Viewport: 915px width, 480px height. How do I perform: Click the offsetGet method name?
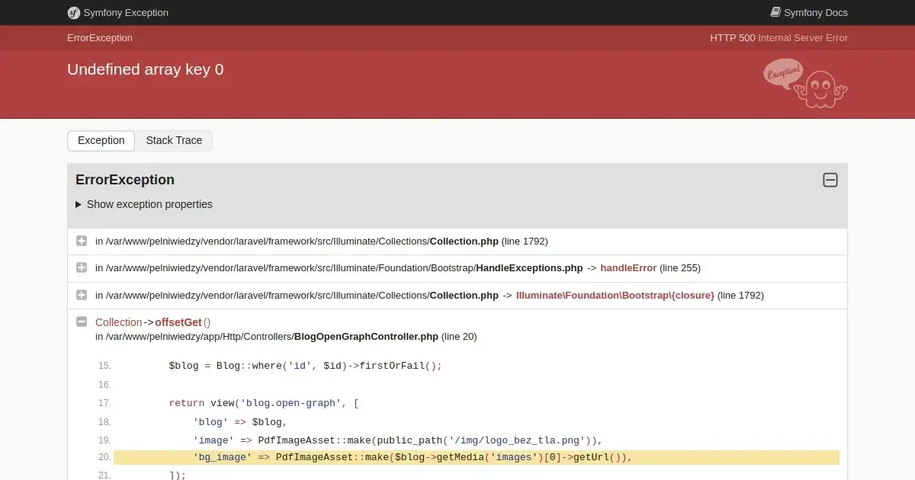pos(178,322)
